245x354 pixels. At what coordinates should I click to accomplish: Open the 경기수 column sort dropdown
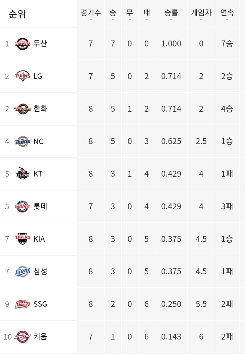coord(90,20)
